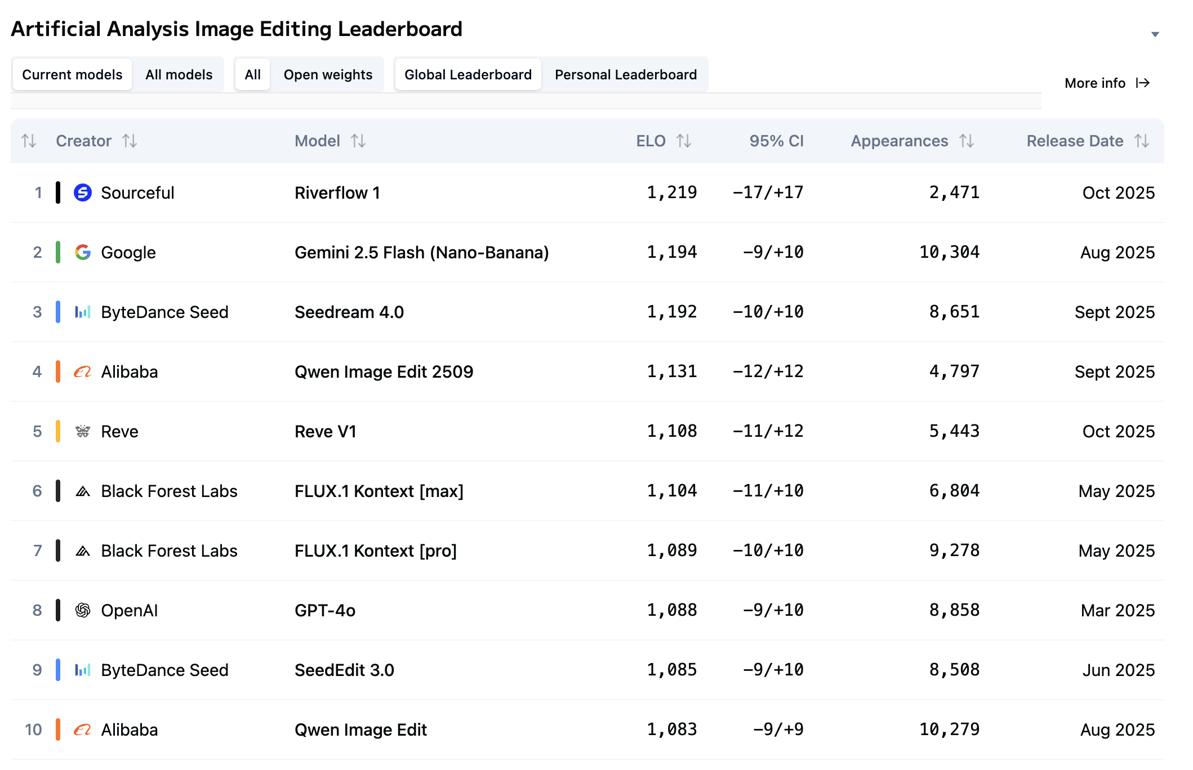Toggle to Personal Leaderboard view

point(625,74)
